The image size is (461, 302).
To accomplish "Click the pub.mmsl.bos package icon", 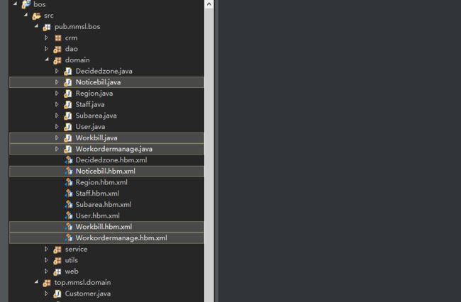I will click(47, 27).
